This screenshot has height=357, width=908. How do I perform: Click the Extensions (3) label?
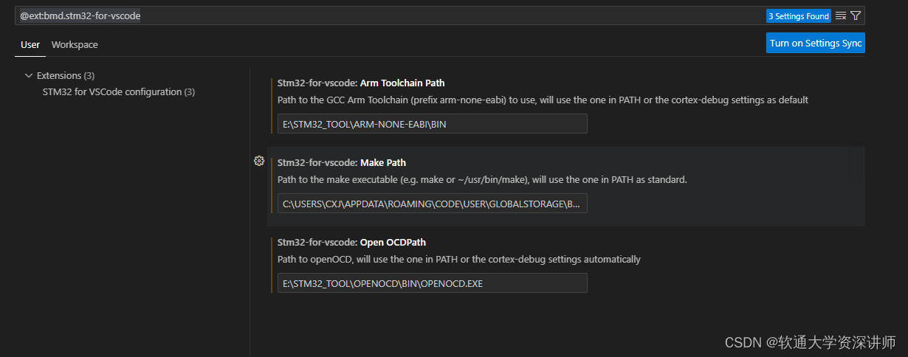[x=66, y=75]
